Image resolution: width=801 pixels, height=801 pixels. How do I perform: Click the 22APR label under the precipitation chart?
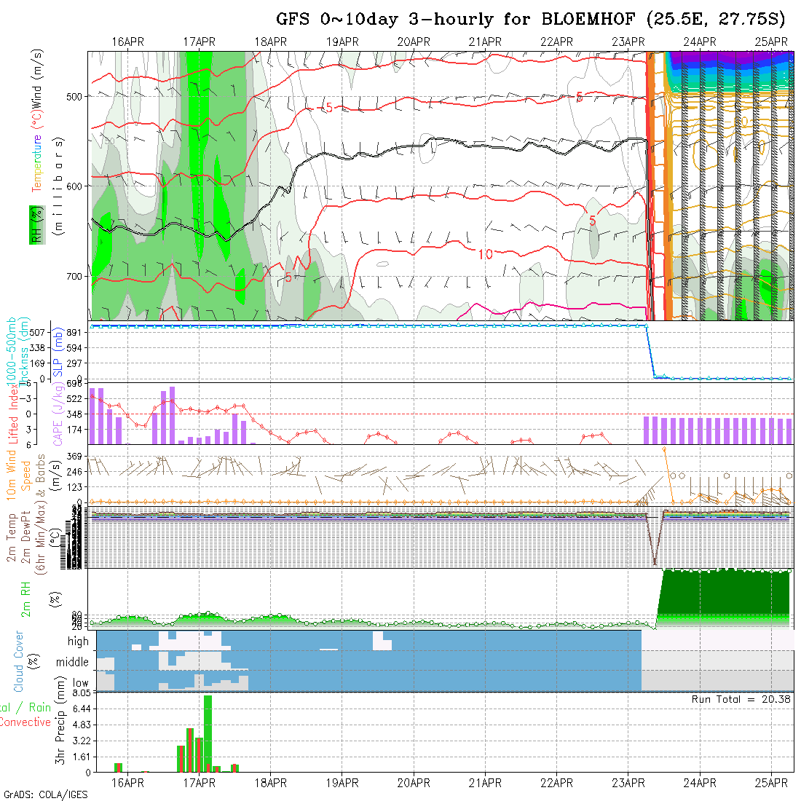(557, 783)
